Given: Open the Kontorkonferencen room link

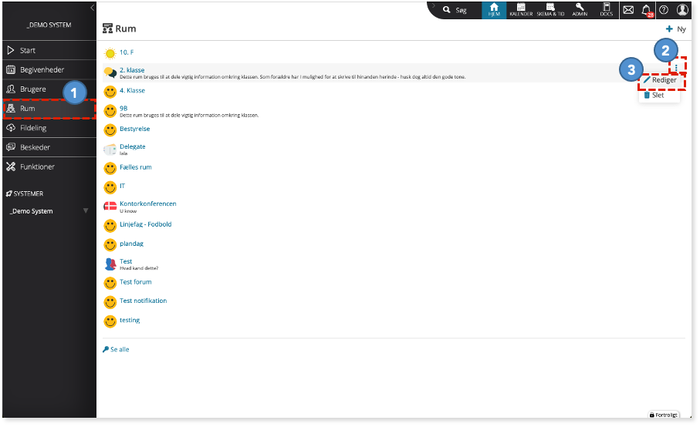Looking at the screenshot, I should (147, 203).
